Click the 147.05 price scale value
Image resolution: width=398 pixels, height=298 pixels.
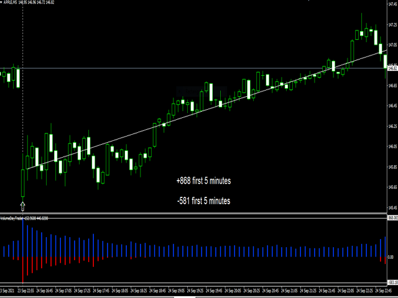[x=392, y=45]
